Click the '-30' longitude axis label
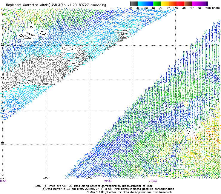This screenshot has height=194, width=221. click(x=3, y=178)
